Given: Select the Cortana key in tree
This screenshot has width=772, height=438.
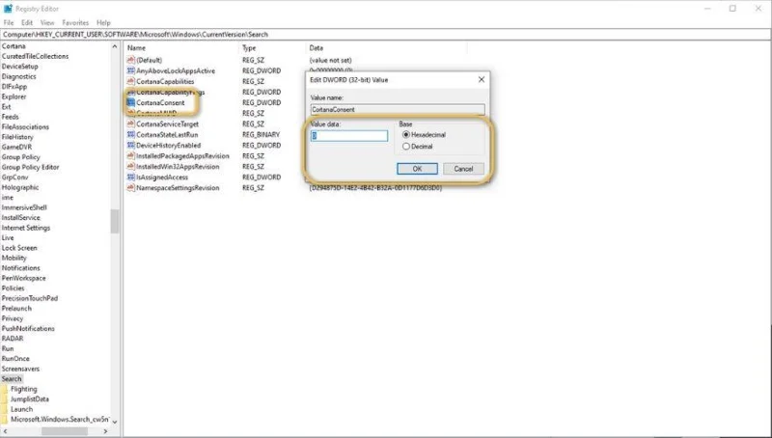Looking at the screenshot, I should coord(14,46).
